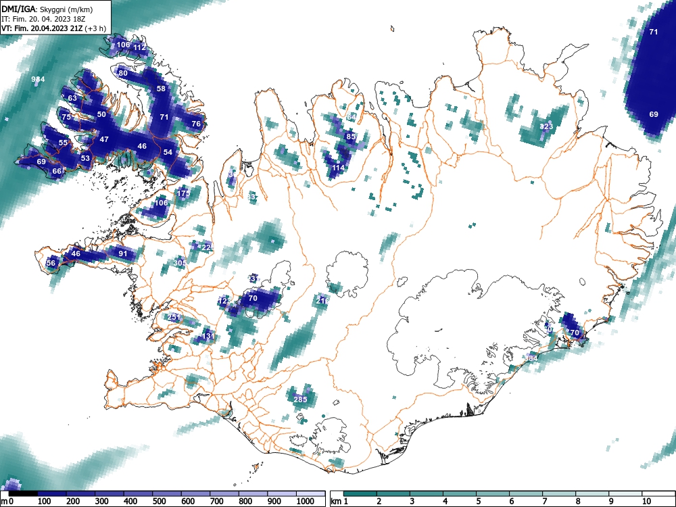
Task: Click the value 54 on the map
Action: click(168, 151)
